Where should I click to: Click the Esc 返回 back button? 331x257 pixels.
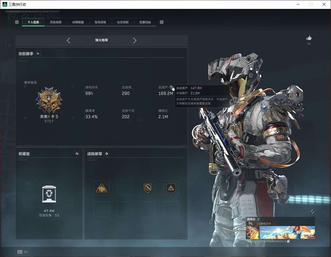click(23, 252)
